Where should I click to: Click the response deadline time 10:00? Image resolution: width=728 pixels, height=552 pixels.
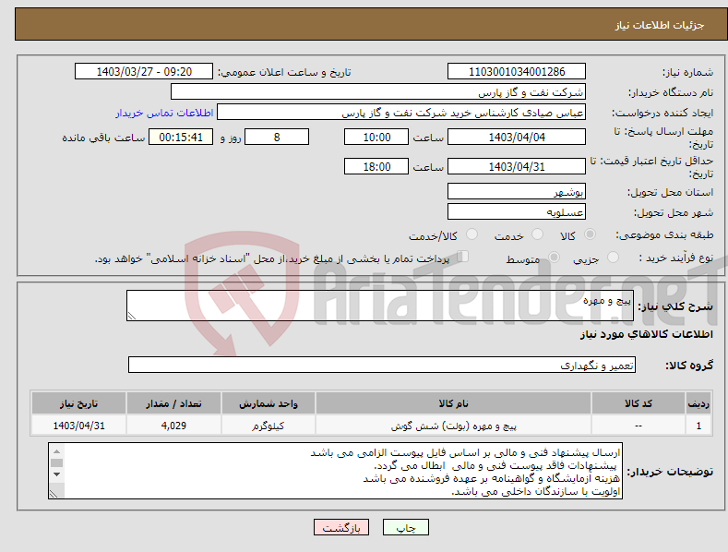click(x=376, y=137)
